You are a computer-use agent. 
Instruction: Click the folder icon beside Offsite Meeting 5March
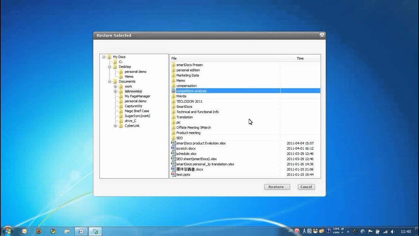click(x=173, y=128)
